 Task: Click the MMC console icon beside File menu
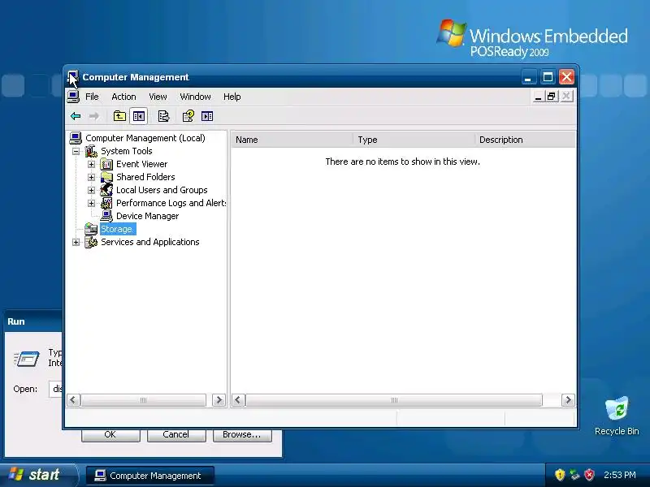pos(73,97)
